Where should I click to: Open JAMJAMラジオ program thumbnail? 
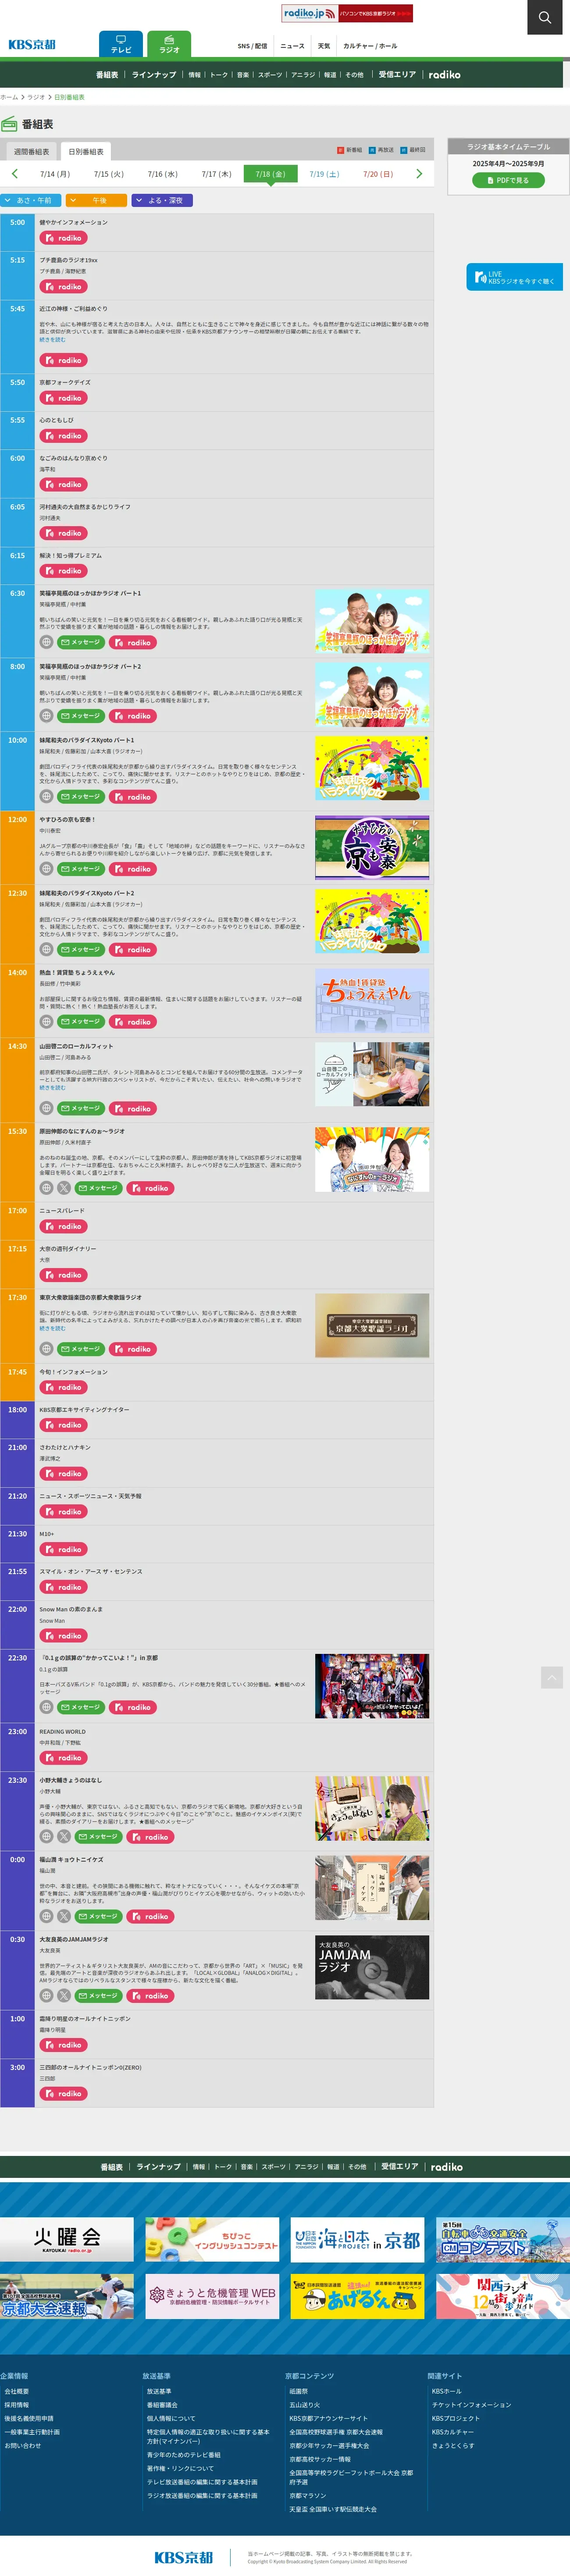372,1967
